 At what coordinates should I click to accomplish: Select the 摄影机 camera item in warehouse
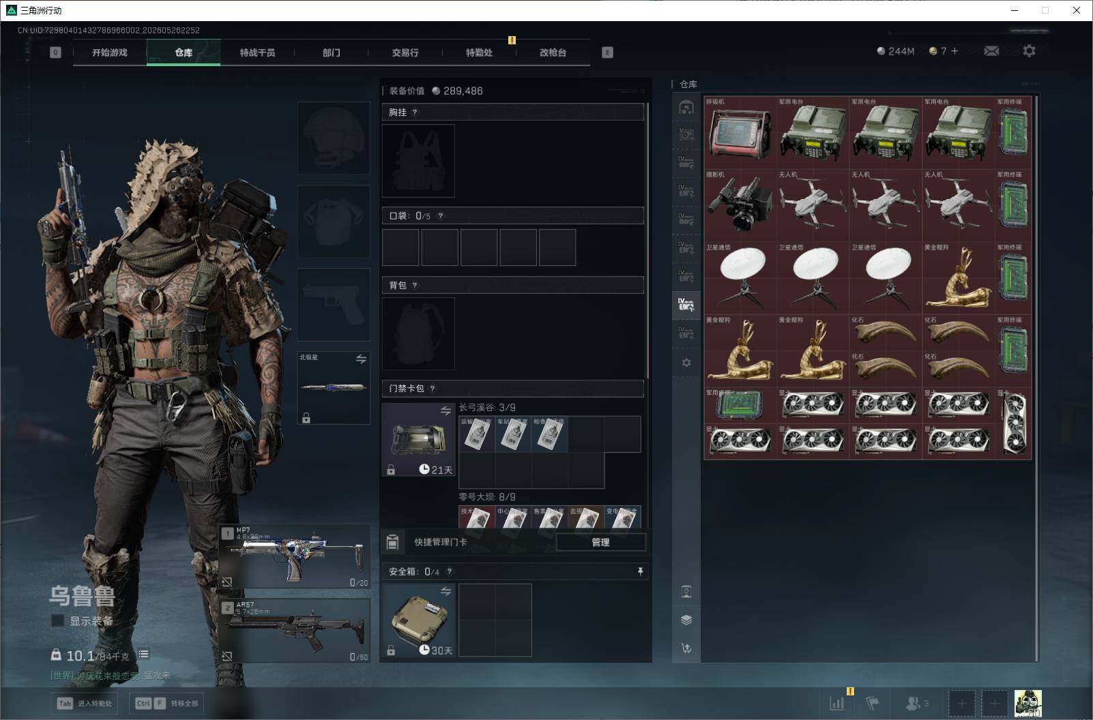click(740, 205)
